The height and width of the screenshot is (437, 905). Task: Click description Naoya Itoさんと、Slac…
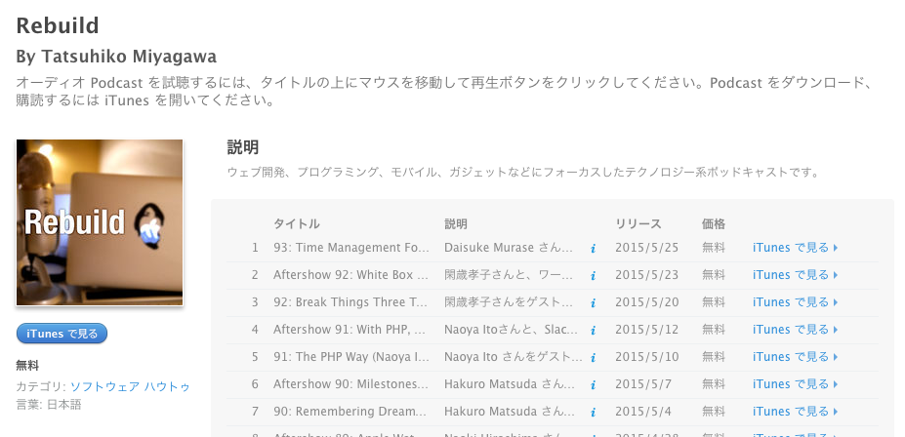[x=511, y=330]
